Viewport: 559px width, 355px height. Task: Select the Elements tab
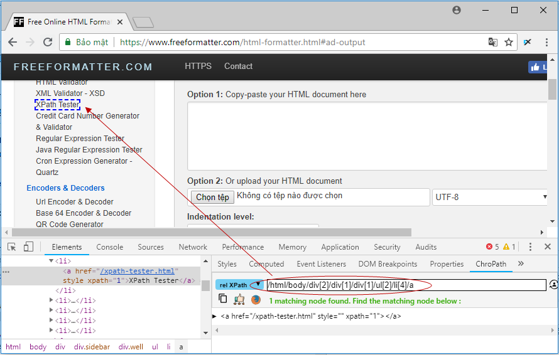point(67,246)
